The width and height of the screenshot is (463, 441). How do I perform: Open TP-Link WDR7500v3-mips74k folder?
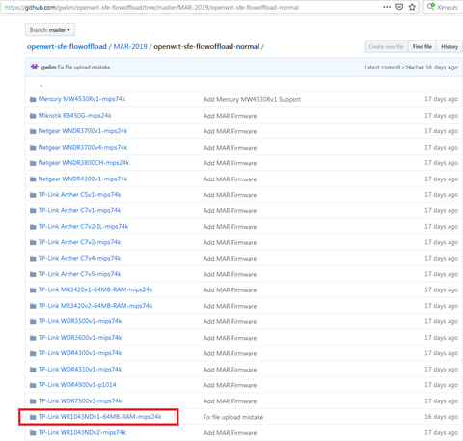point(80,400)
